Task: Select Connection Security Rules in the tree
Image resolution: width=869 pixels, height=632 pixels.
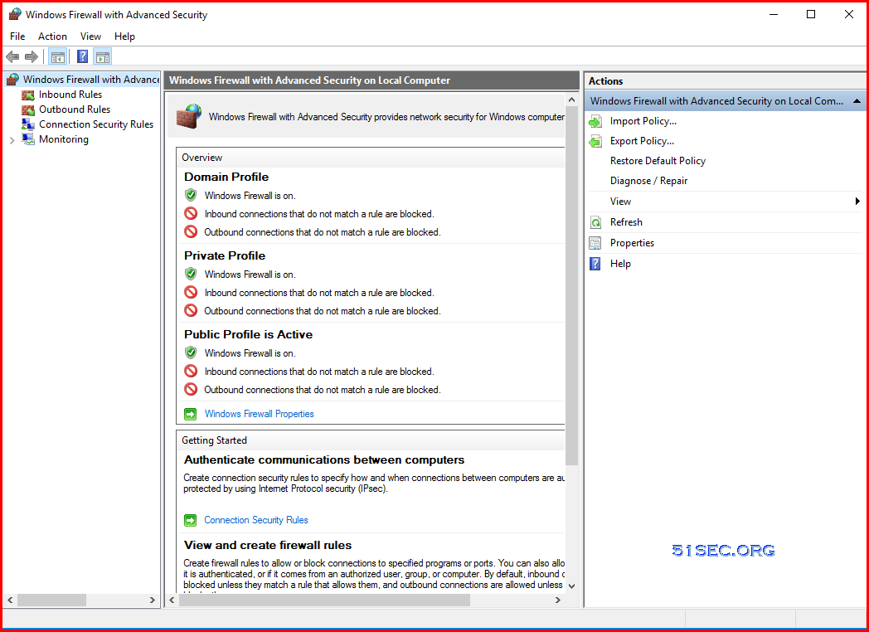Action: [96, 124]
